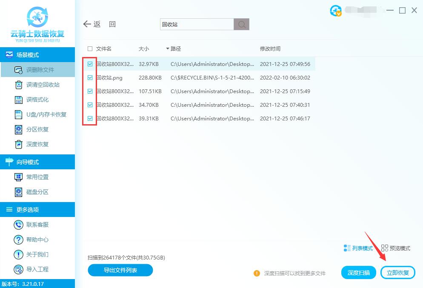This screenshot has width=423, height=288.
Task: Open the 误删除文件 scene mode
Action: pos(38,70)
